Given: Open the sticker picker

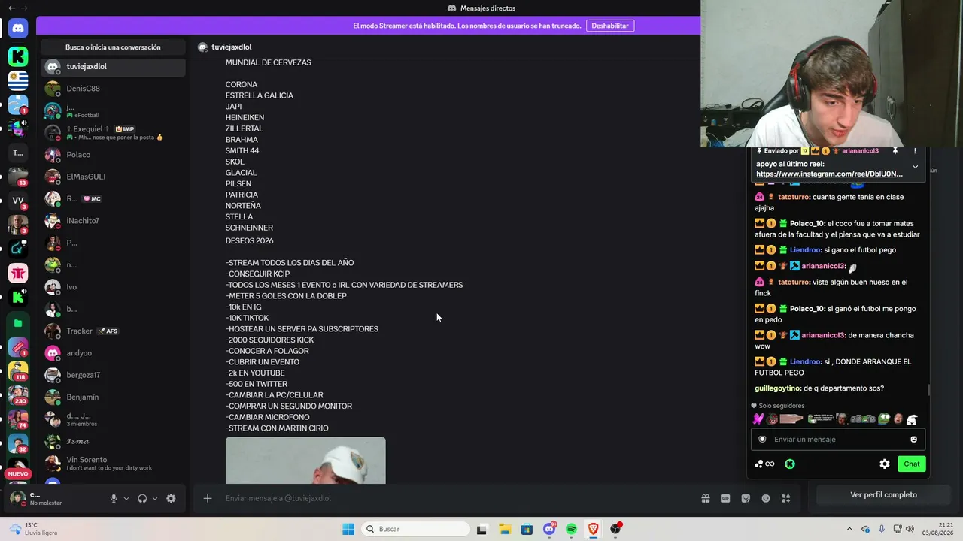Looking at the screenshot, I should point(746,498).
